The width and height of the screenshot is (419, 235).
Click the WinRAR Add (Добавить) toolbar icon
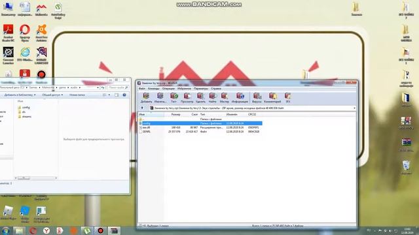(146, 97)
